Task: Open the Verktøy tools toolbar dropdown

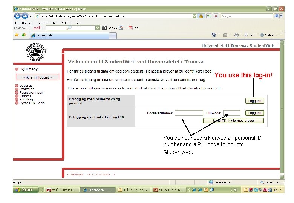Action: click(269, 35)
